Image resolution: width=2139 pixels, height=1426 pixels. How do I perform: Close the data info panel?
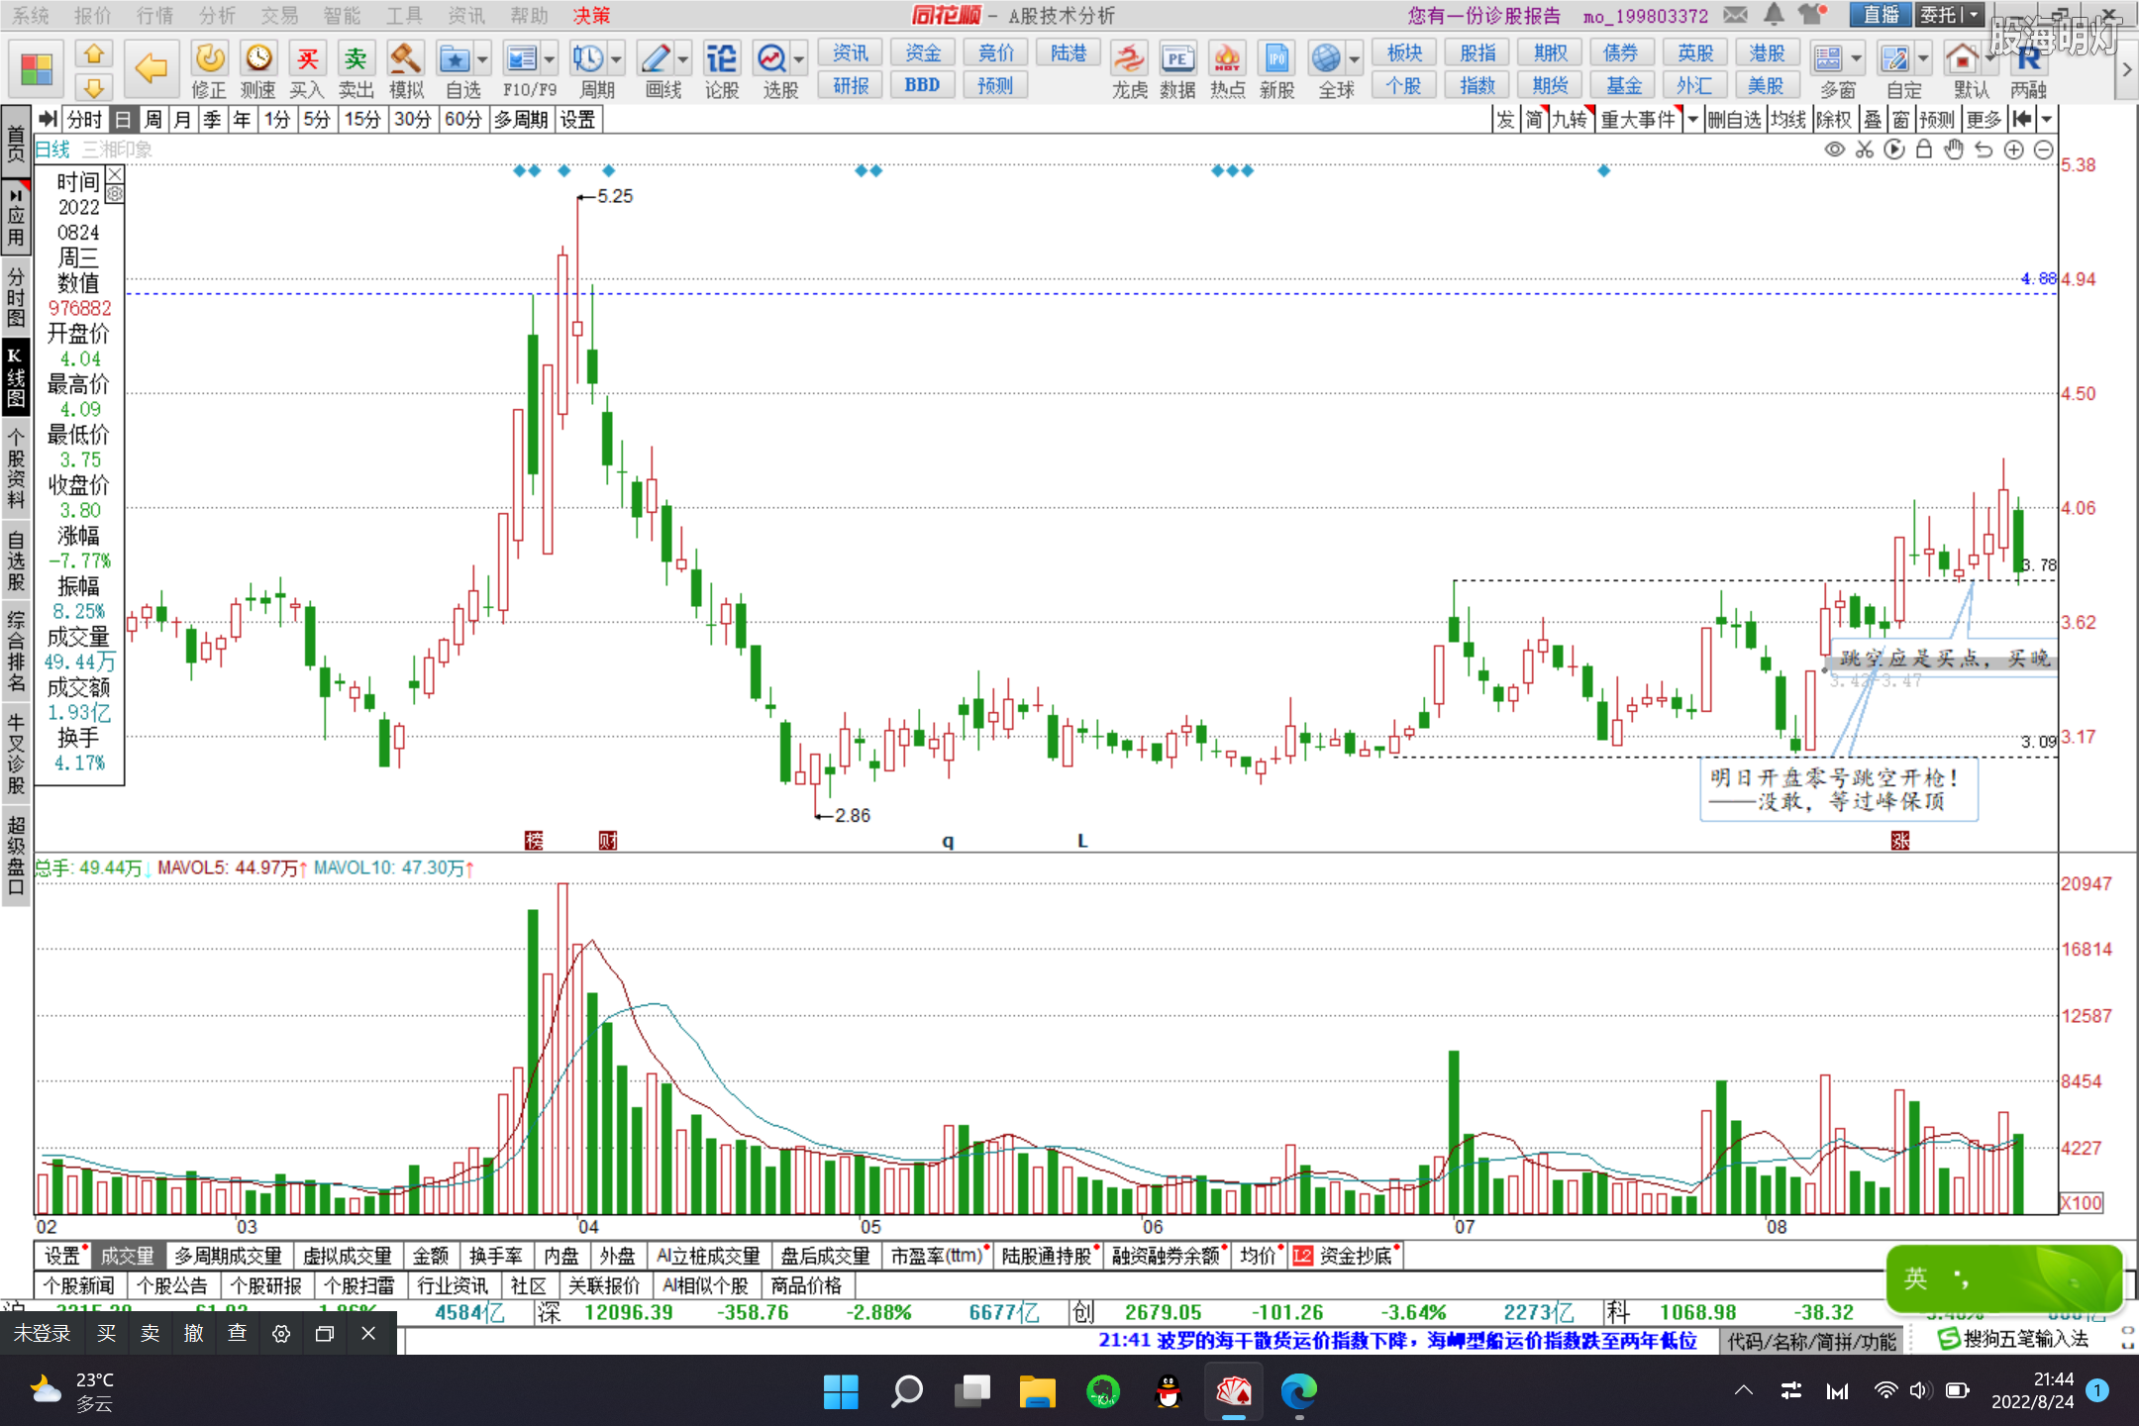click(x=115, y=174)
